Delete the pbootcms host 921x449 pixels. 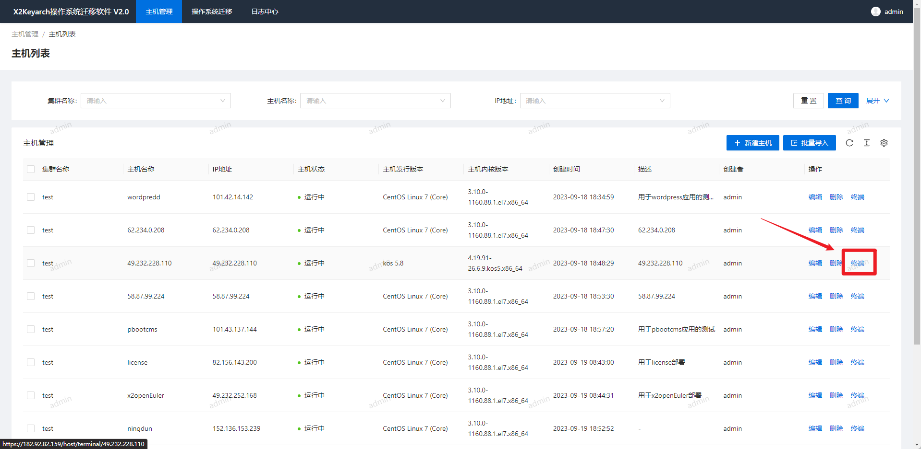(x=836, y=329)
